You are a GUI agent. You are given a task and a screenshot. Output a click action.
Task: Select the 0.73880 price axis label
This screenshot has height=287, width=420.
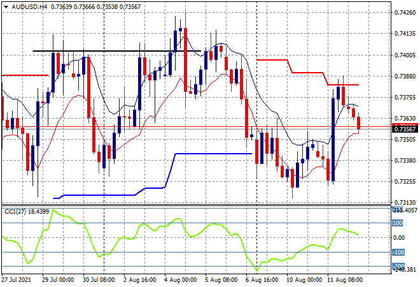tap(405, 77)
